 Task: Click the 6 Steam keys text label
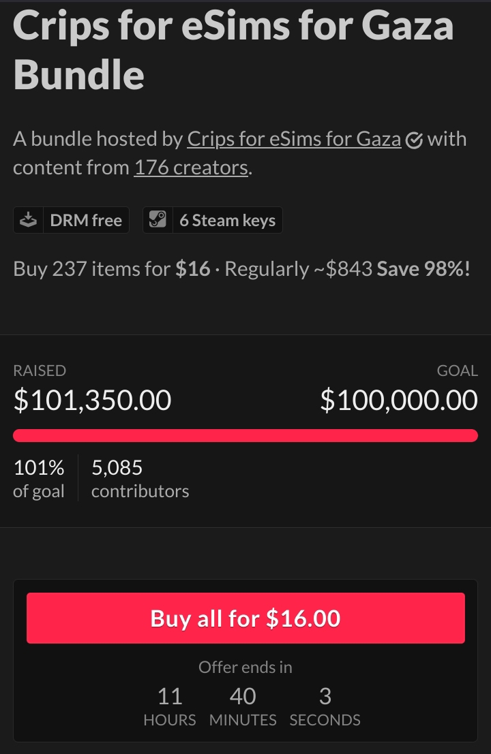click(x=227, y=220)
